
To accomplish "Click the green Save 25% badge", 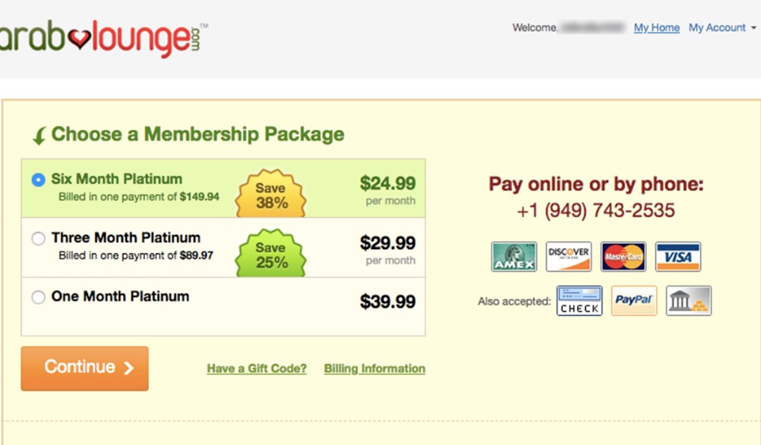I will [x=271, y=254].
